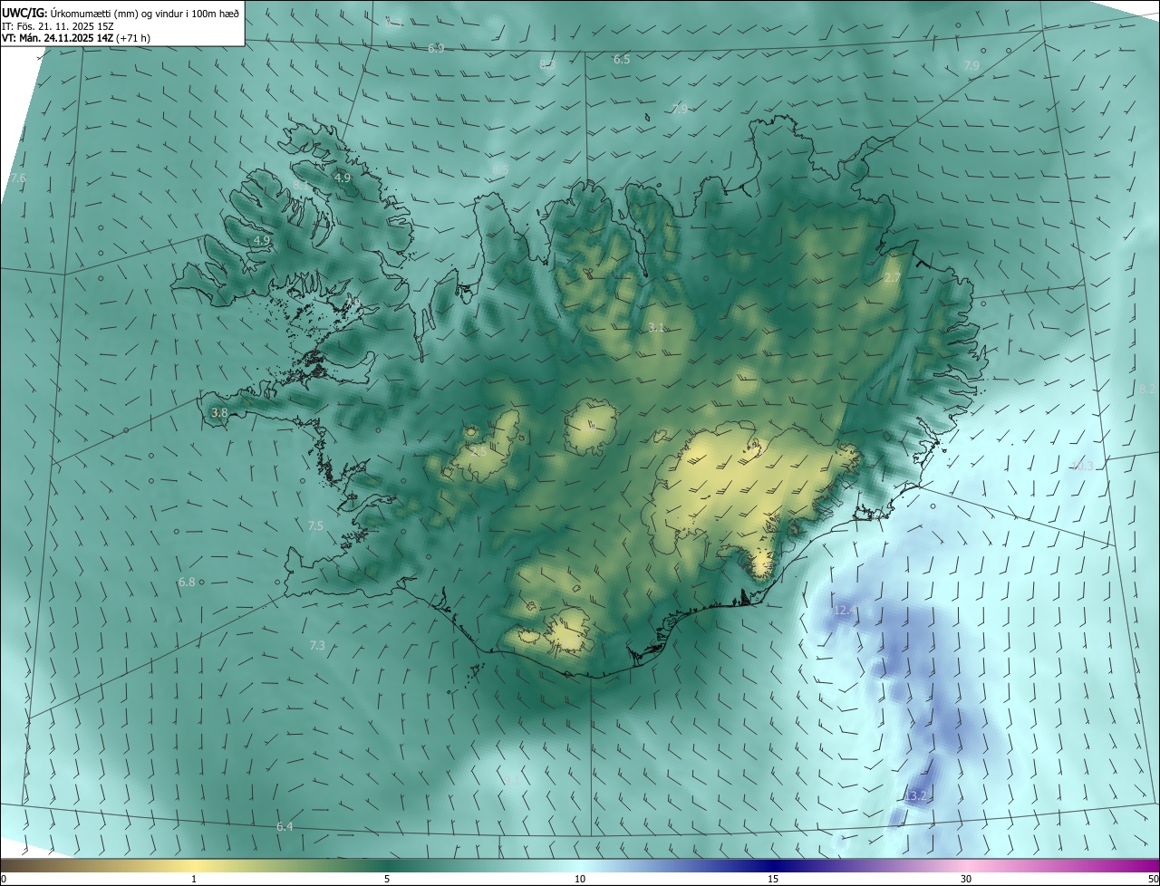
Task: Click the colorbar tick label 0
Action: pyautogui.click(x=4, y=879)
